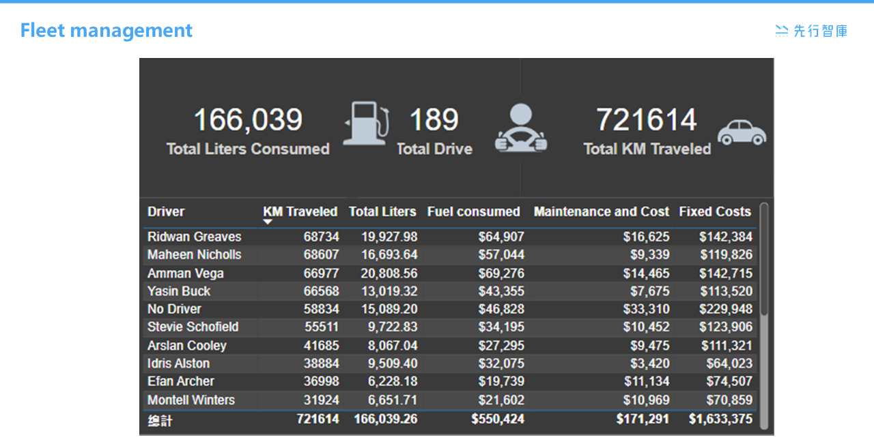Click the 先行智庫 logo icon

coord(783,30)
